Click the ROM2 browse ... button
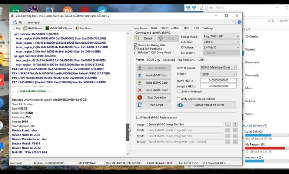289x174 pixels. click(228, 130)
